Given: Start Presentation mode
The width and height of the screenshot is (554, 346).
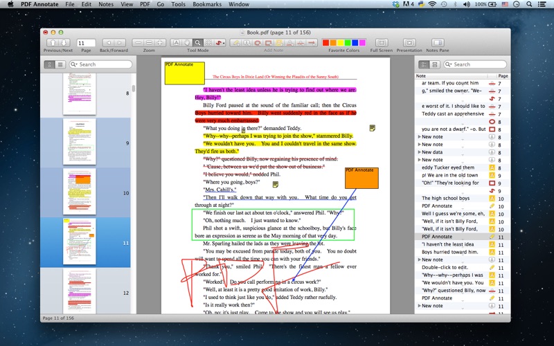Looking at the screenshot, I should click(x=409, y=43).
